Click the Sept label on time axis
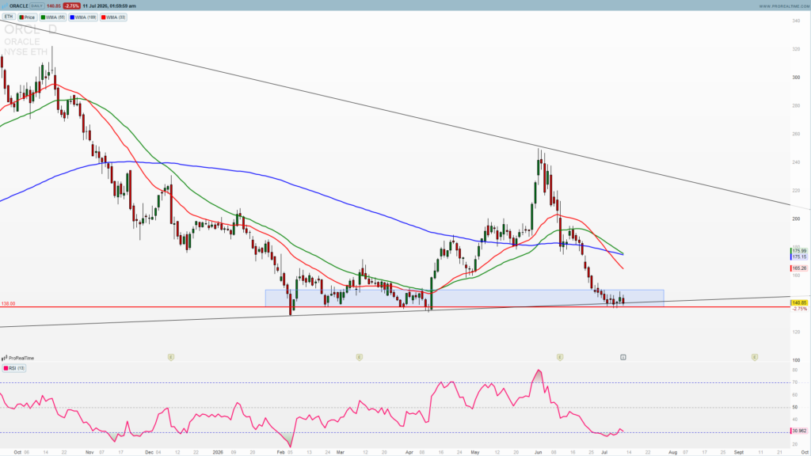This screenshot has width=811, height=456. (739, 452)
